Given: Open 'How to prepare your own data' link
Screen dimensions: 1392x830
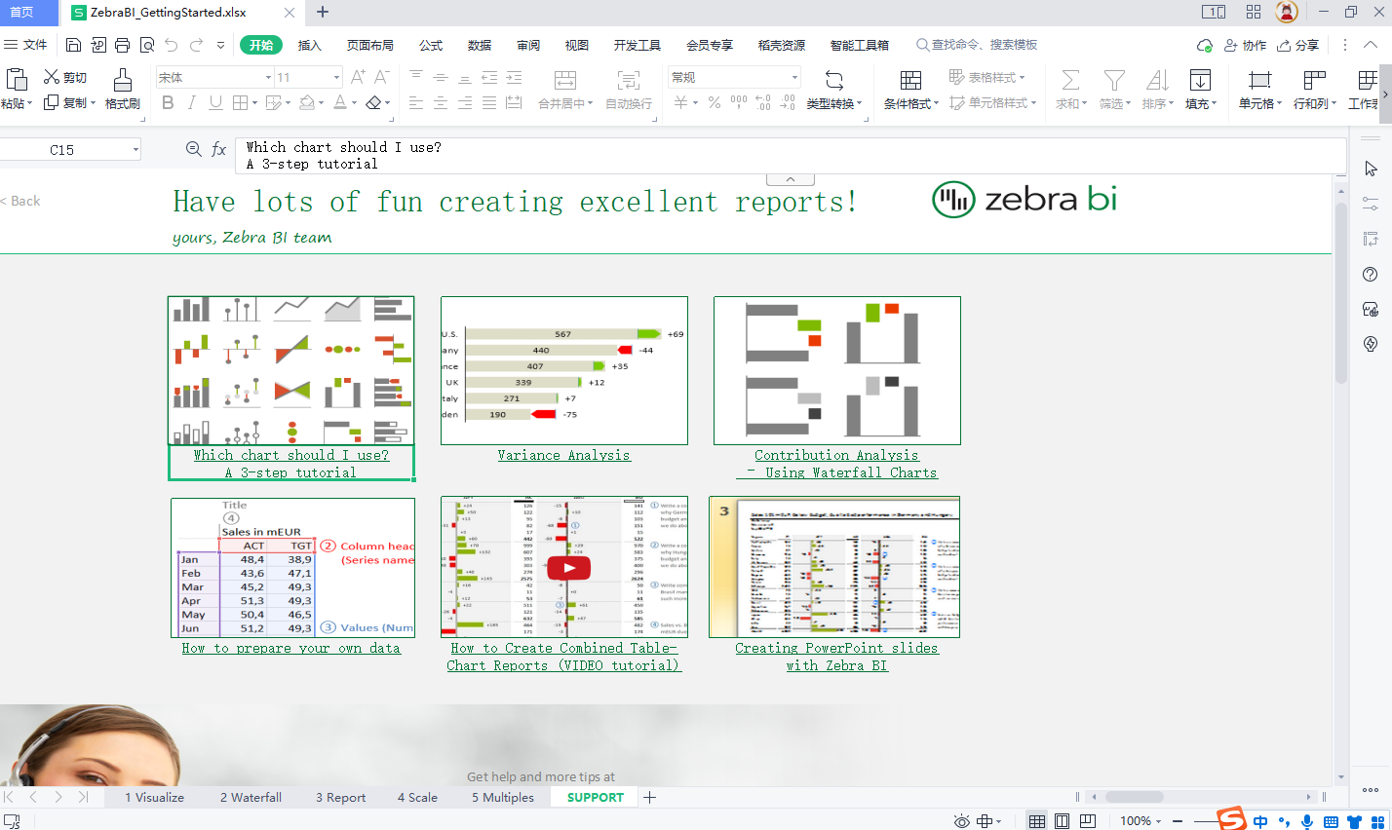Looking at the screenshot, I should [291, 648].
